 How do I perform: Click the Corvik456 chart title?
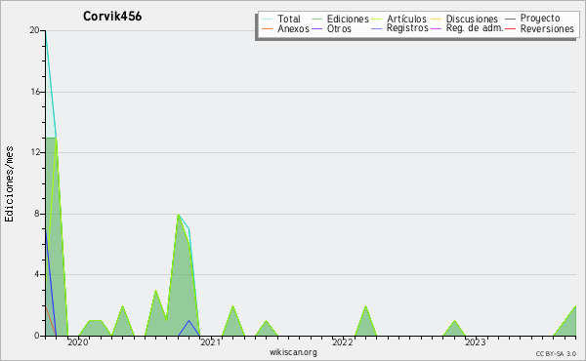pyautogui.click(x=112, y=17)
